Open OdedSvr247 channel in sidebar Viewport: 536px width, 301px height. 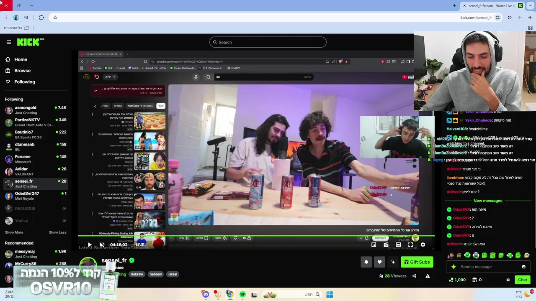(x=36, y=196)
